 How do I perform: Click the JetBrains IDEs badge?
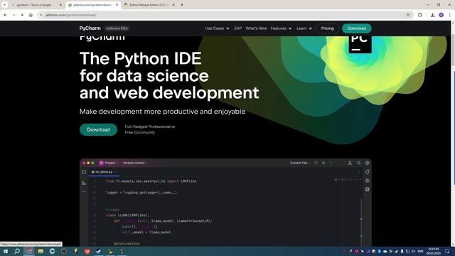click(x=117, y=28)
